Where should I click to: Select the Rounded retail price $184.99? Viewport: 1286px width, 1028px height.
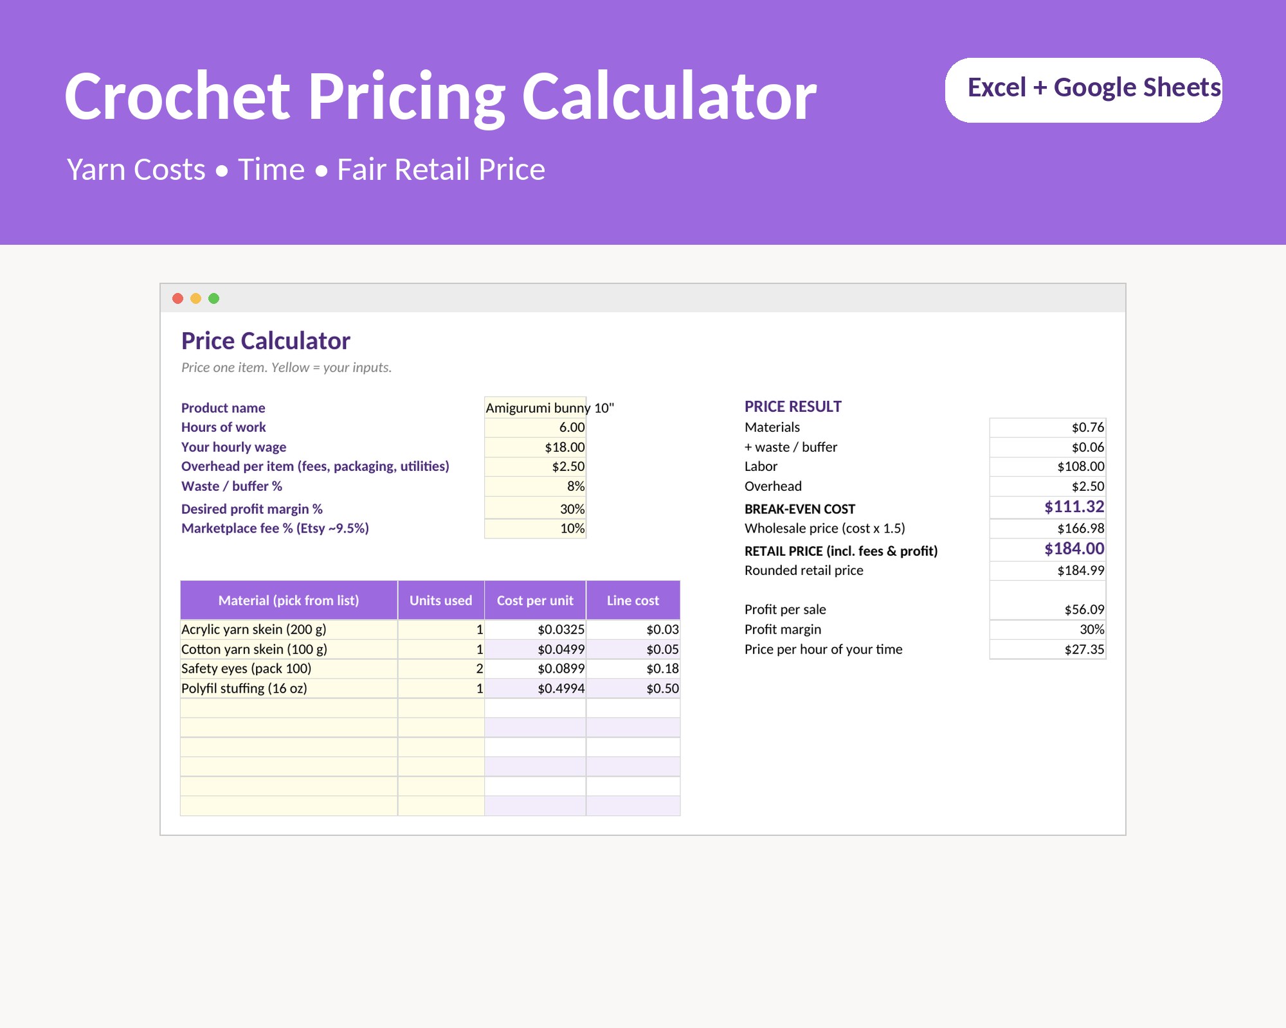pos(1048,571)
